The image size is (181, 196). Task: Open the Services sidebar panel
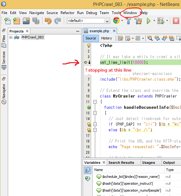pyautogui.click(x=4, y=61)
